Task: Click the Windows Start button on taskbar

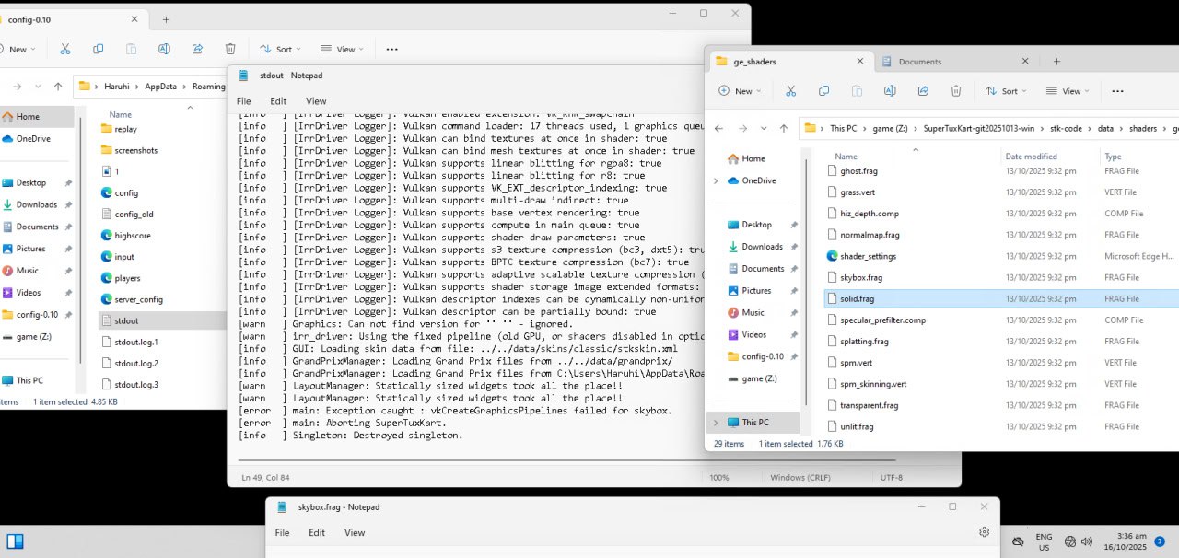Action: click(x=15, y=541)
